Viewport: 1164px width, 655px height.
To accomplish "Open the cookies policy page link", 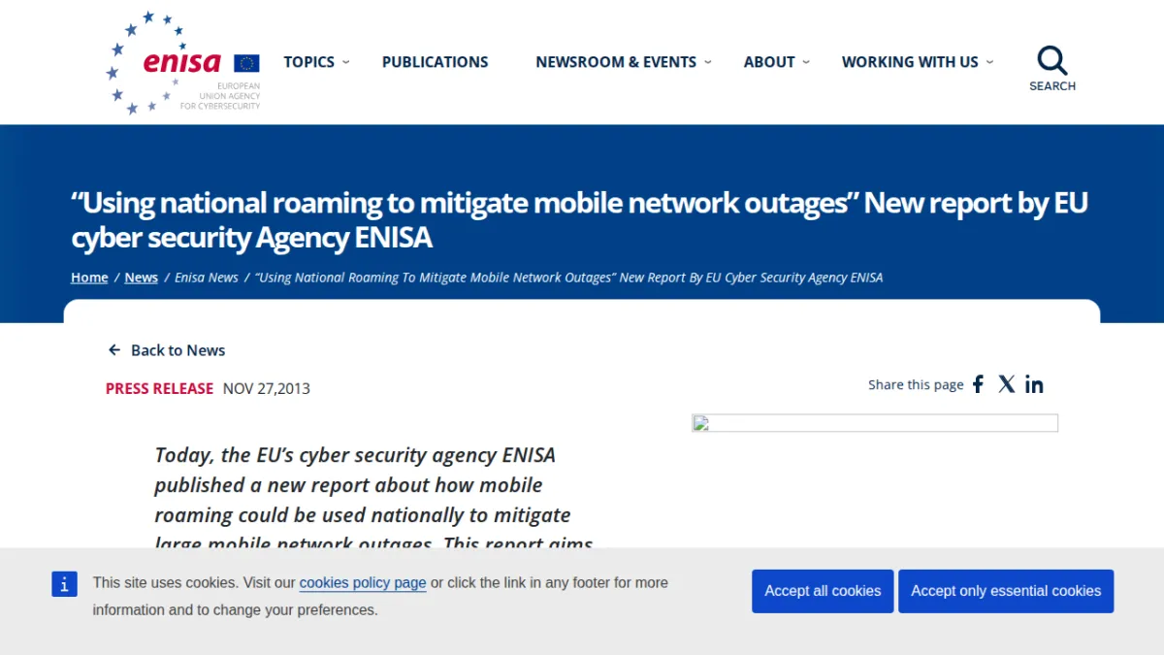I will (x=363, y=583).
